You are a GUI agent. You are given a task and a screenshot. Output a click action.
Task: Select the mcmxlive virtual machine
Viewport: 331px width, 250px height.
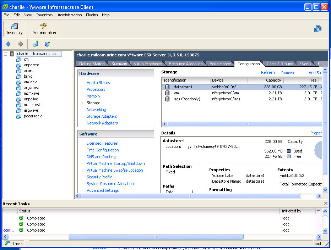[32, 93]
